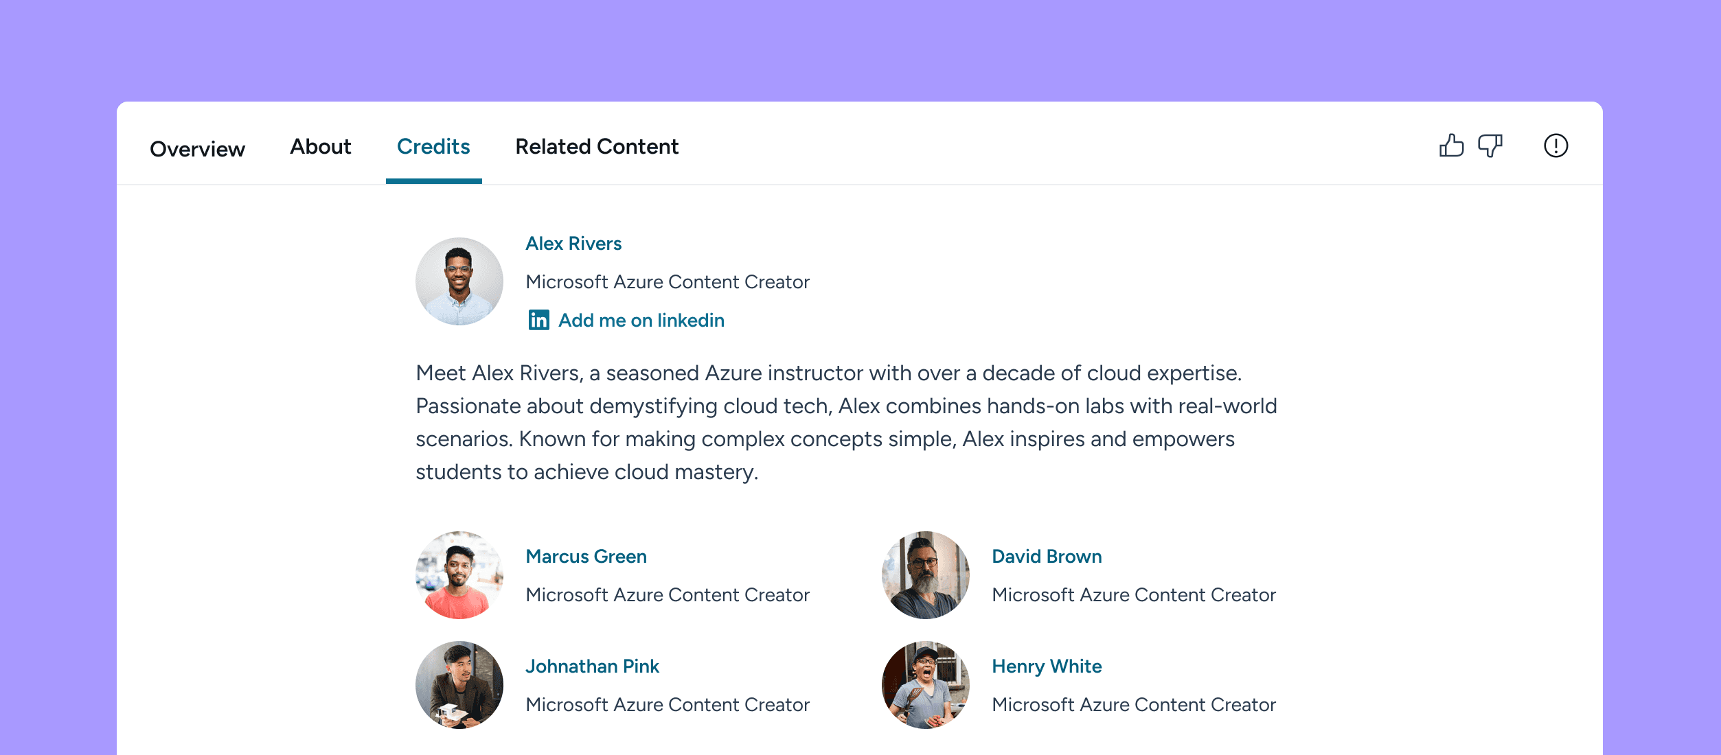Open David Brown's profile link

(x=1047, y=557)
